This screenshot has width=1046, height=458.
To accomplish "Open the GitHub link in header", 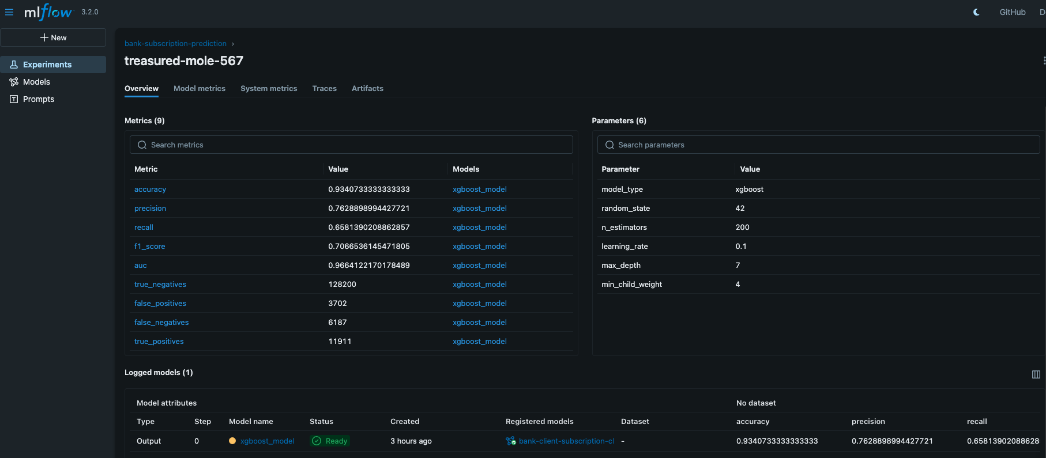I will point(1012,12).
